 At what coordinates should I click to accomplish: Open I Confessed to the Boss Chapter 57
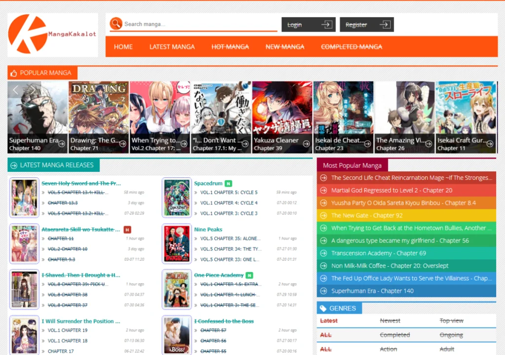point(213,330)
